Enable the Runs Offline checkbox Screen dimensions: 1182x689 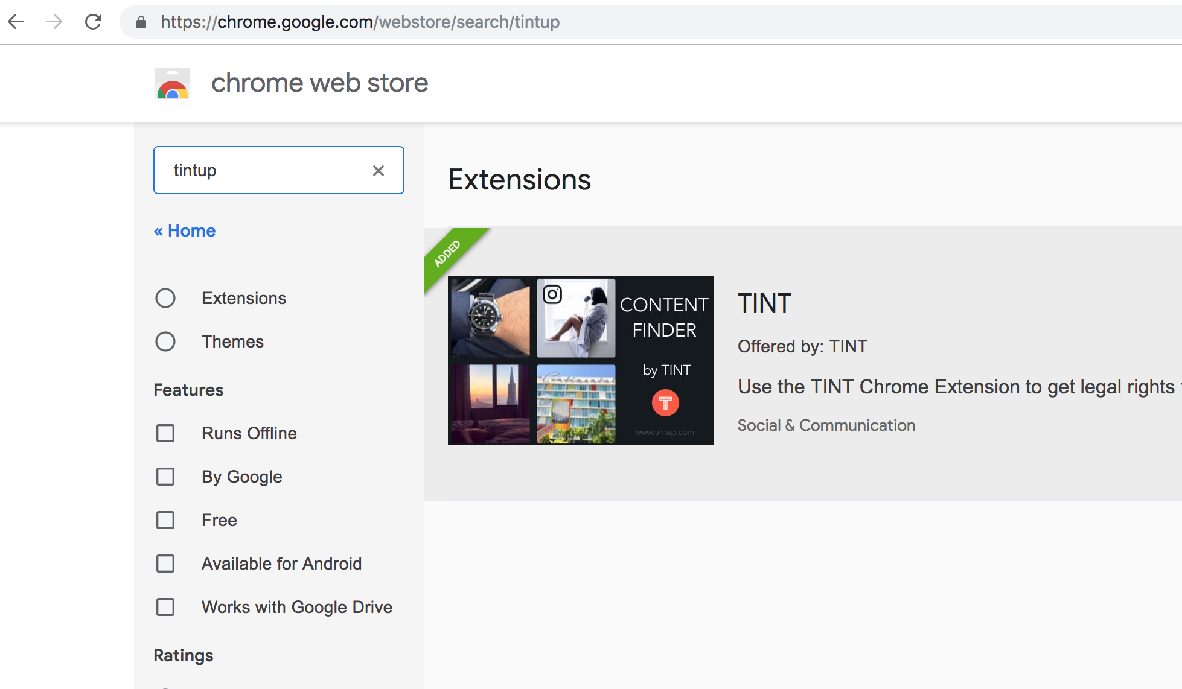point(165,433)
